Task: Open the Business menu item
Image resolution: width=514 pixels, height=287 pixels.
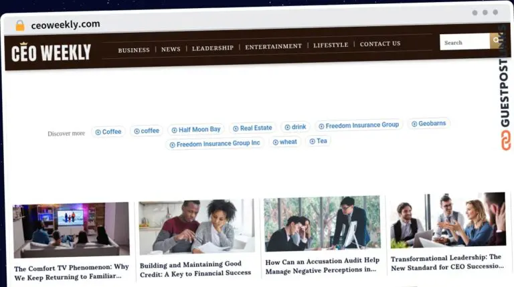Action: tap(134, 50)
